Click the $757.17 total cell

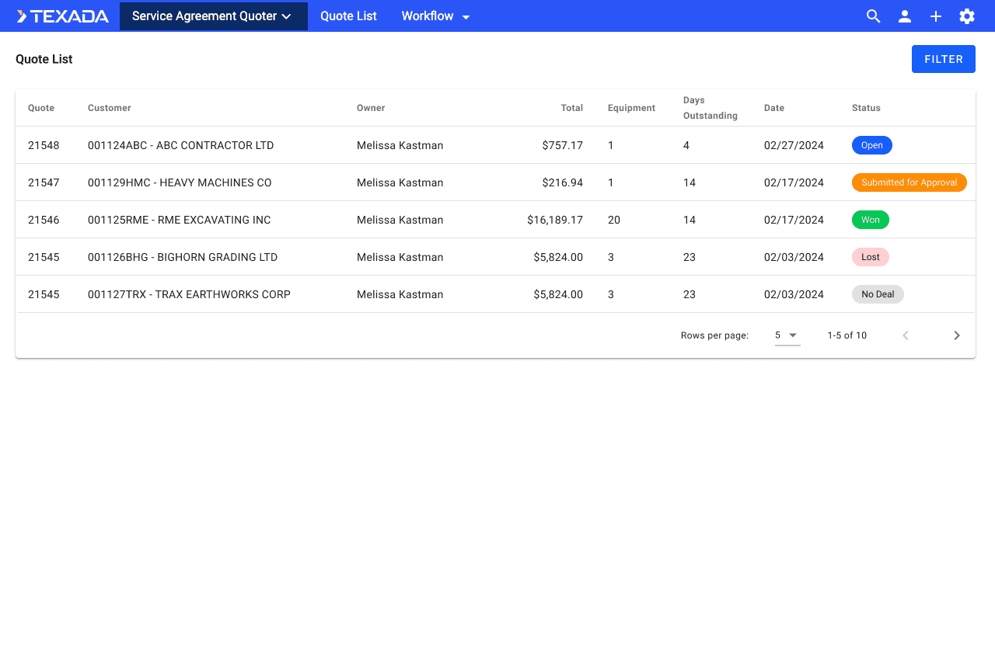click(563, 145)
